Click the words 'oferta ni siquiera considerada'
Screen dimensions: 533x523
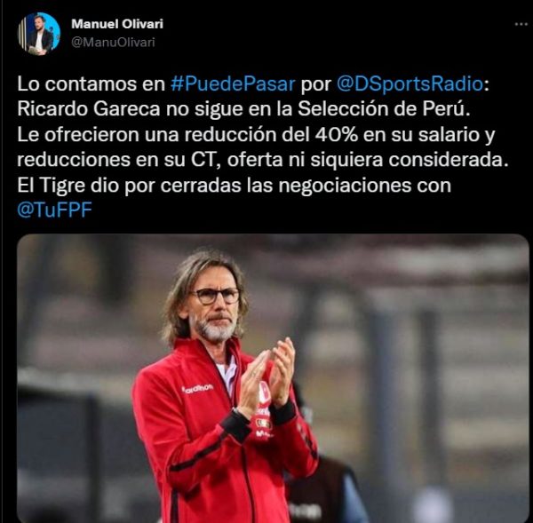tap(368, 160)
